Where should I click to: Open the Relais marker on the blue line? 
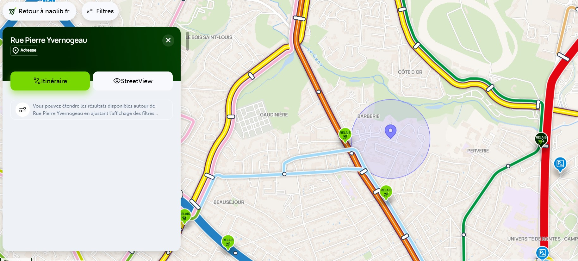pos(228,242)
